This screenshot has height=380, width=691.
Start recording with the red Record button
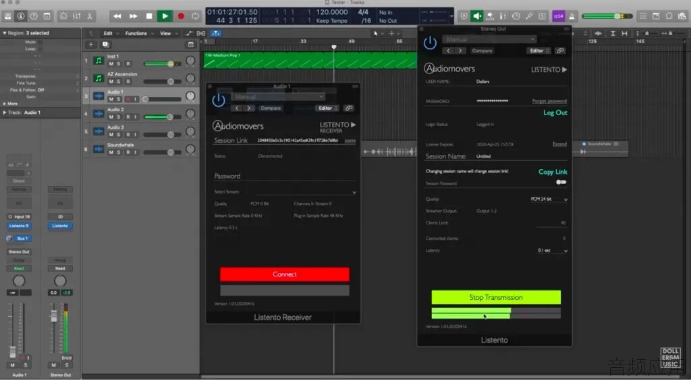pos(181,16)
